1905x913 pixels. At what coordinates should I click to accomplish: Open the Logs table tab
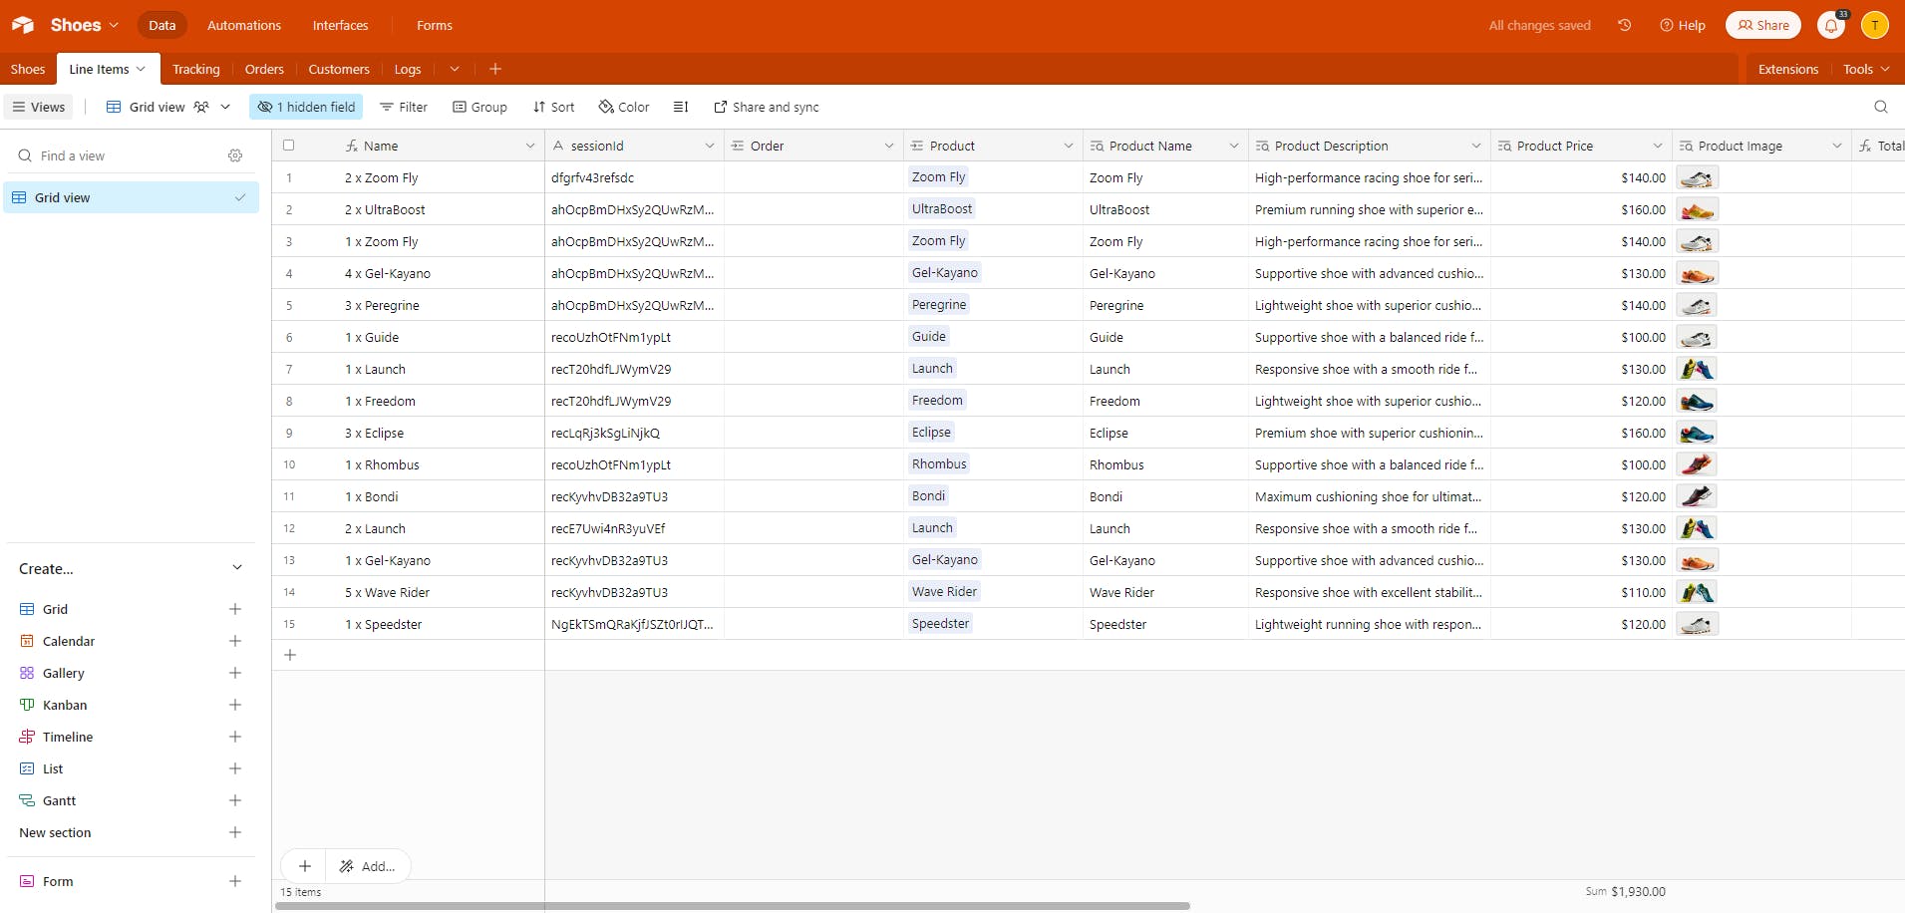408,69
